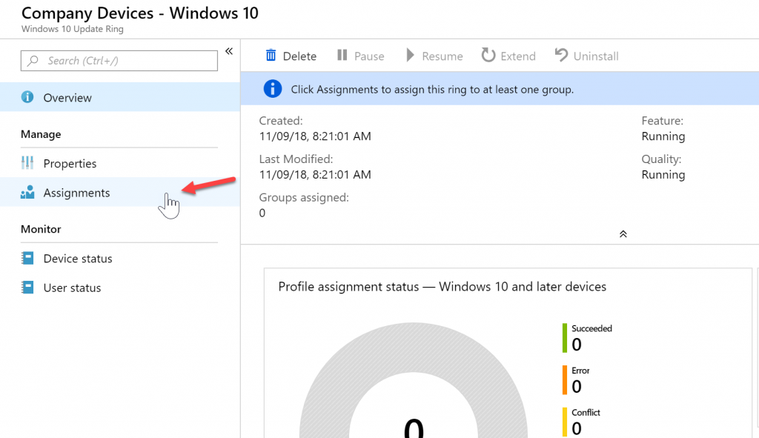
Task: Click the Assignments people icon
Action: (x=27, y=192)
